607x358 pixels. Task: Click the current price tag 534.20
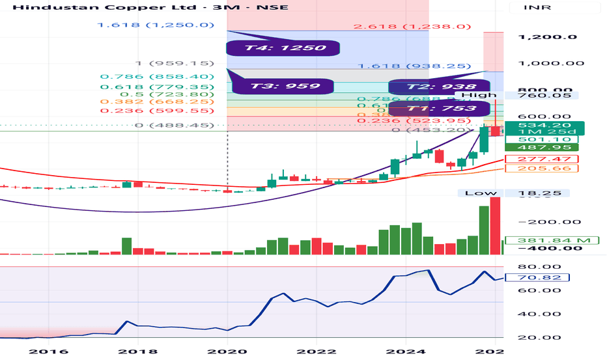(x=544, y=125)
